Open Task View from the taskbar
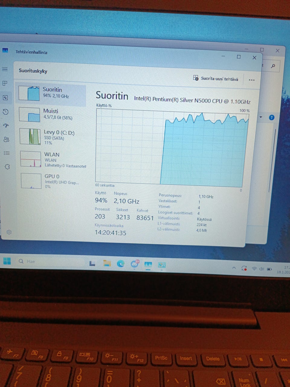Screen dimensions: 290x387 tap(92, 264)
